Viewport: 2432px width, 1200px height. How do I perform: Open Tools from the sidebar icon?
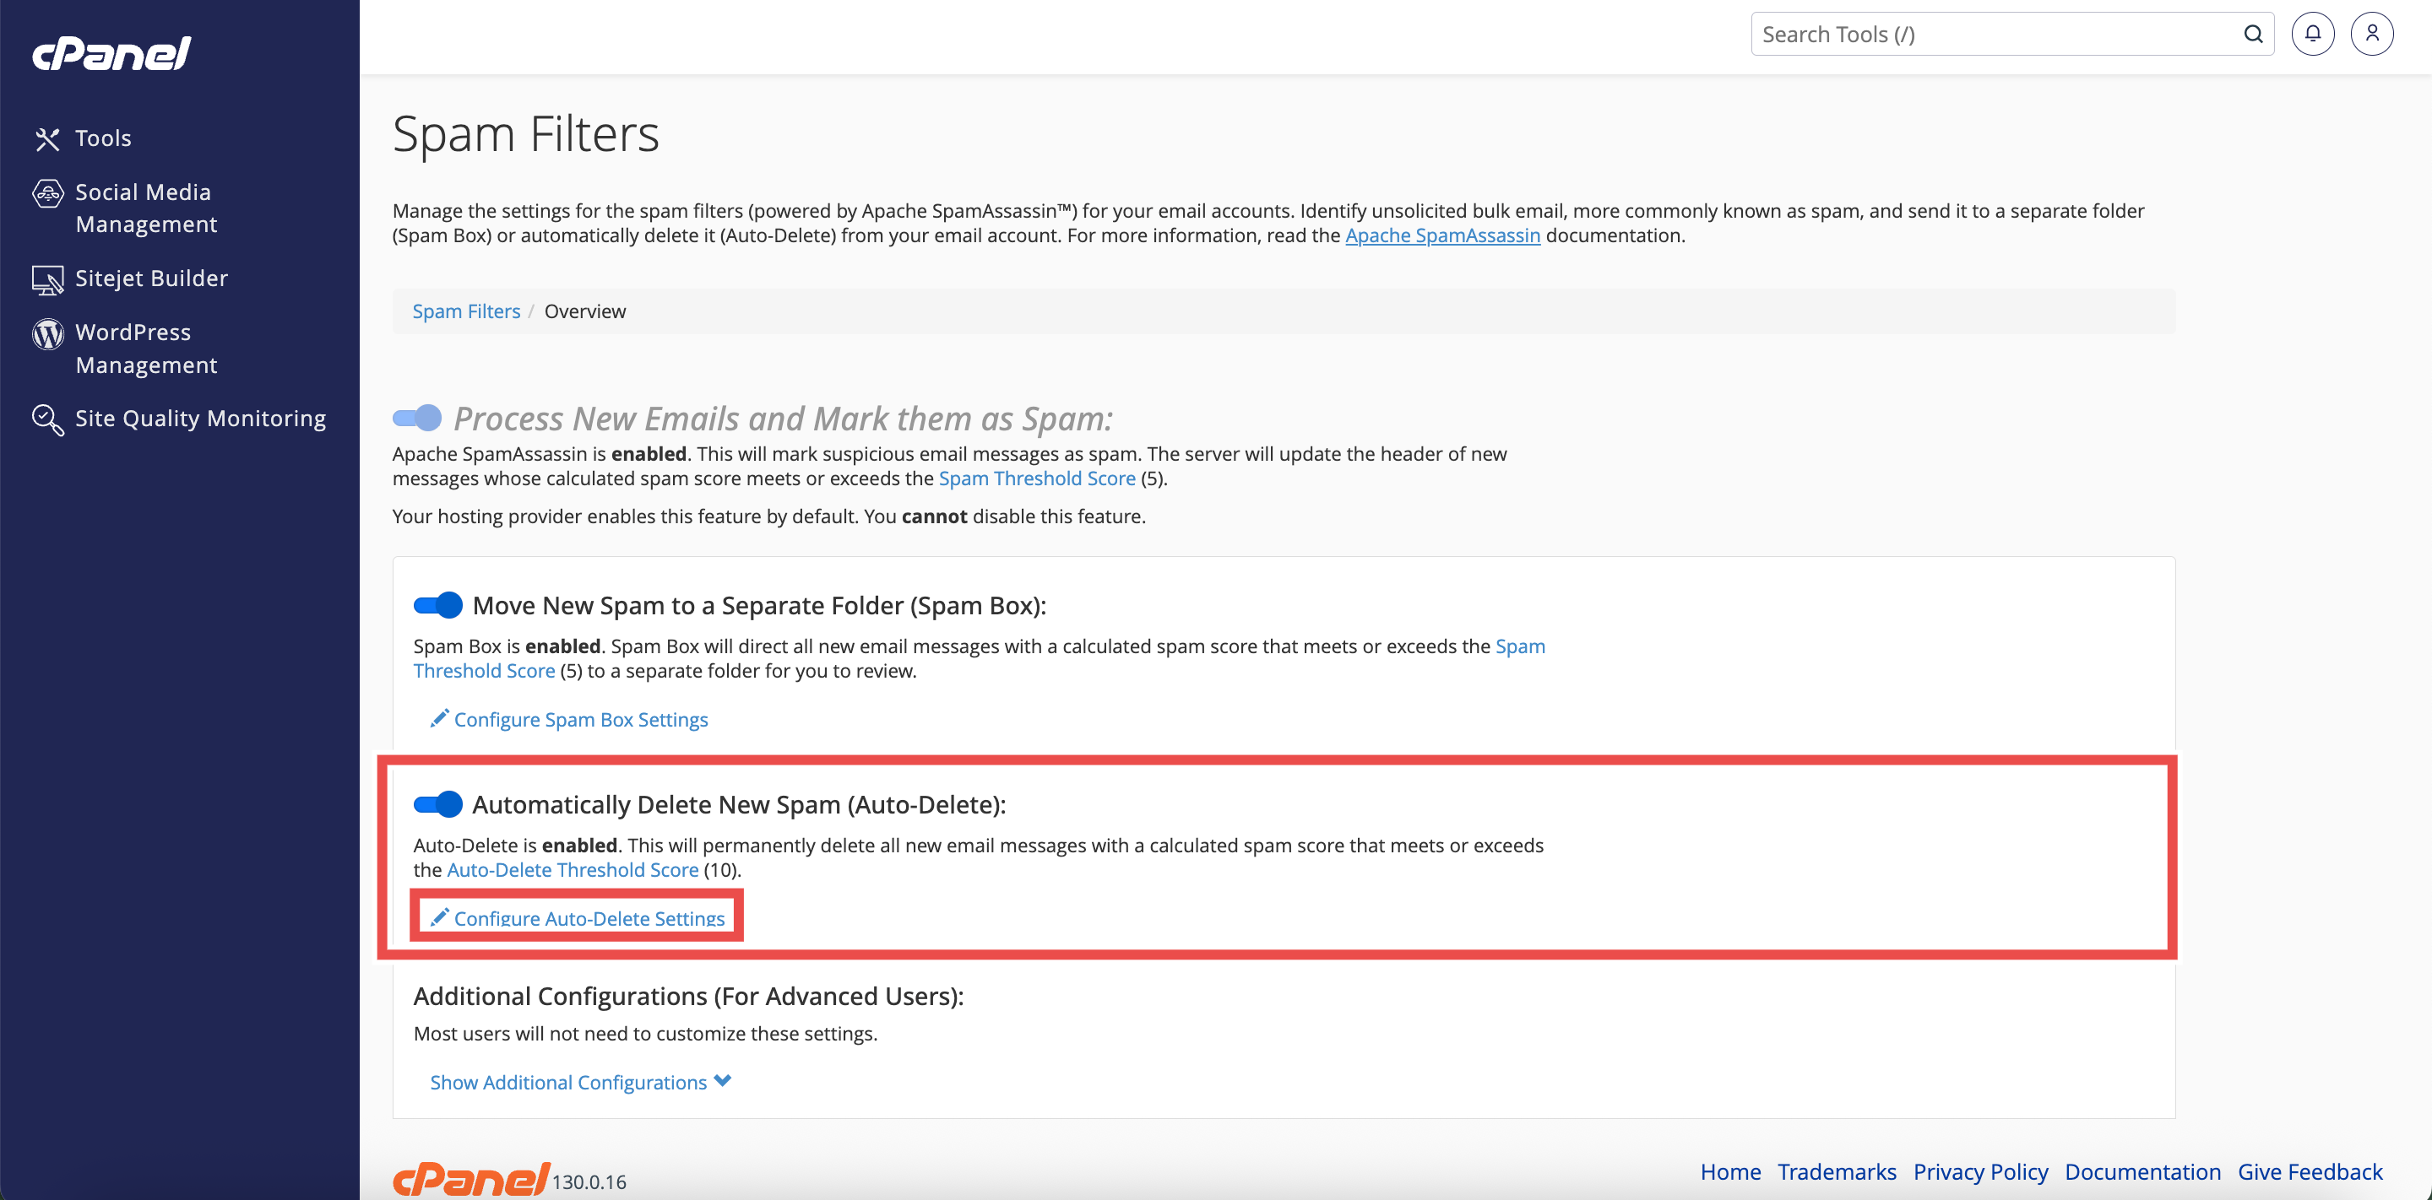(x=47, y=138)
